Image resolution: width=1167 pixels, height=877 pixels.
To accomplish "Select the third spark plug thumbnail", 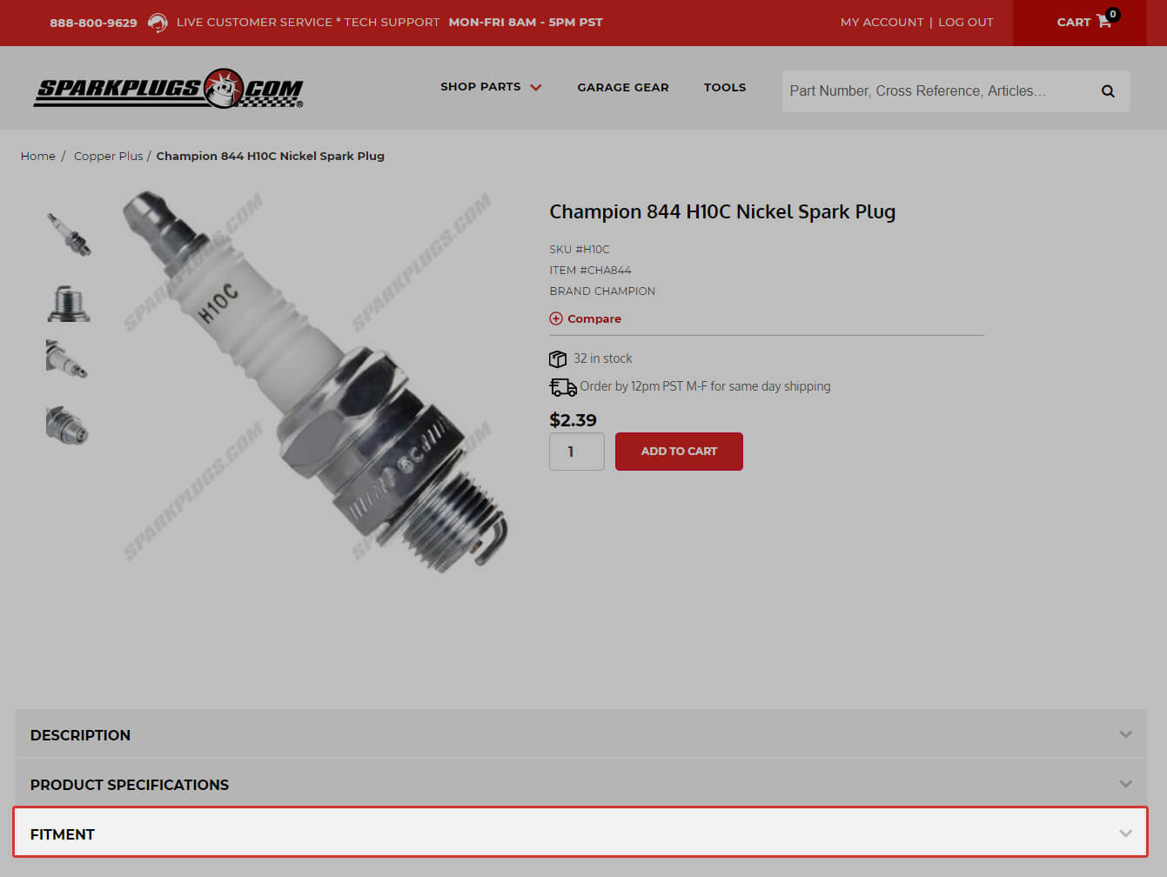I will [x=67, y=358].
